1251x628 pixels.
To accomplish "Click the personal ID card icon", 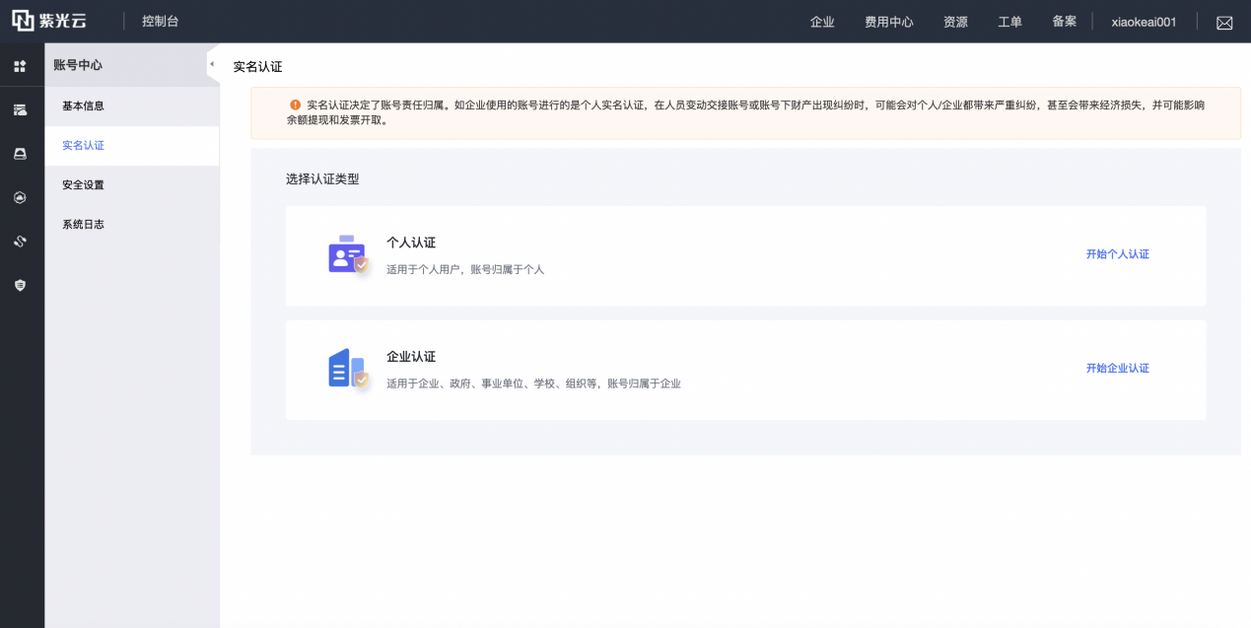I will (347, 255).
